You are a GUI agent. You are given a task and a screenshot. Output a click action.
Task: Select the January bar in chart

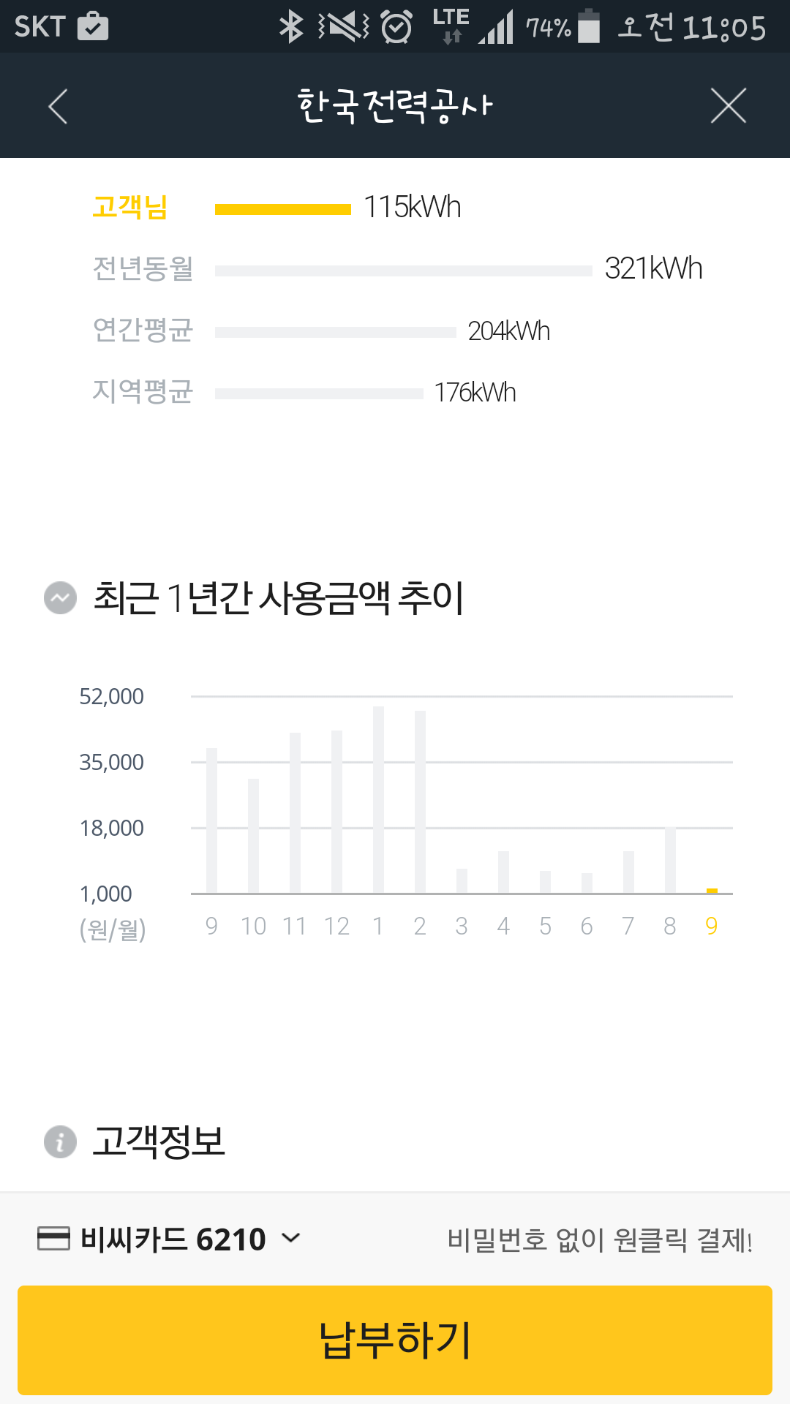(378, 799)
